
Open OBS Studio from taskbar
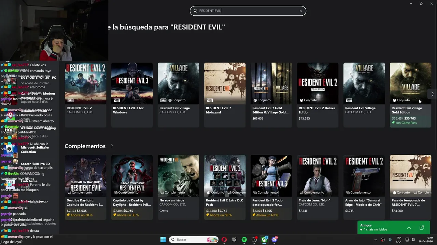click(x=254, y=240)
